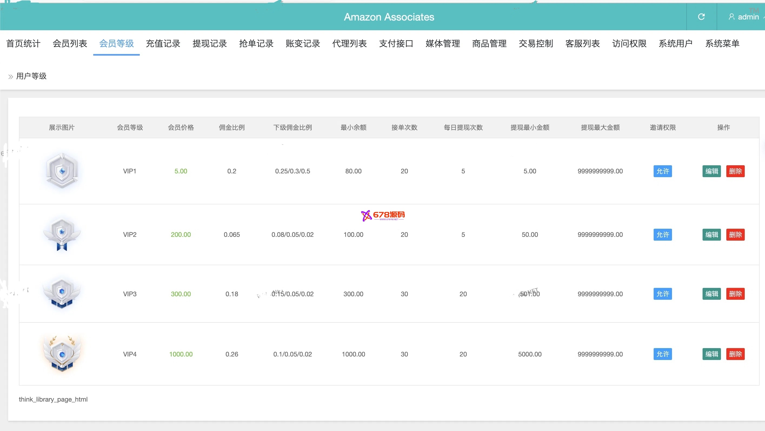Click the VIP4 golden badge image
The height and width of the screenshot is (431, 765).
[62, 353]
